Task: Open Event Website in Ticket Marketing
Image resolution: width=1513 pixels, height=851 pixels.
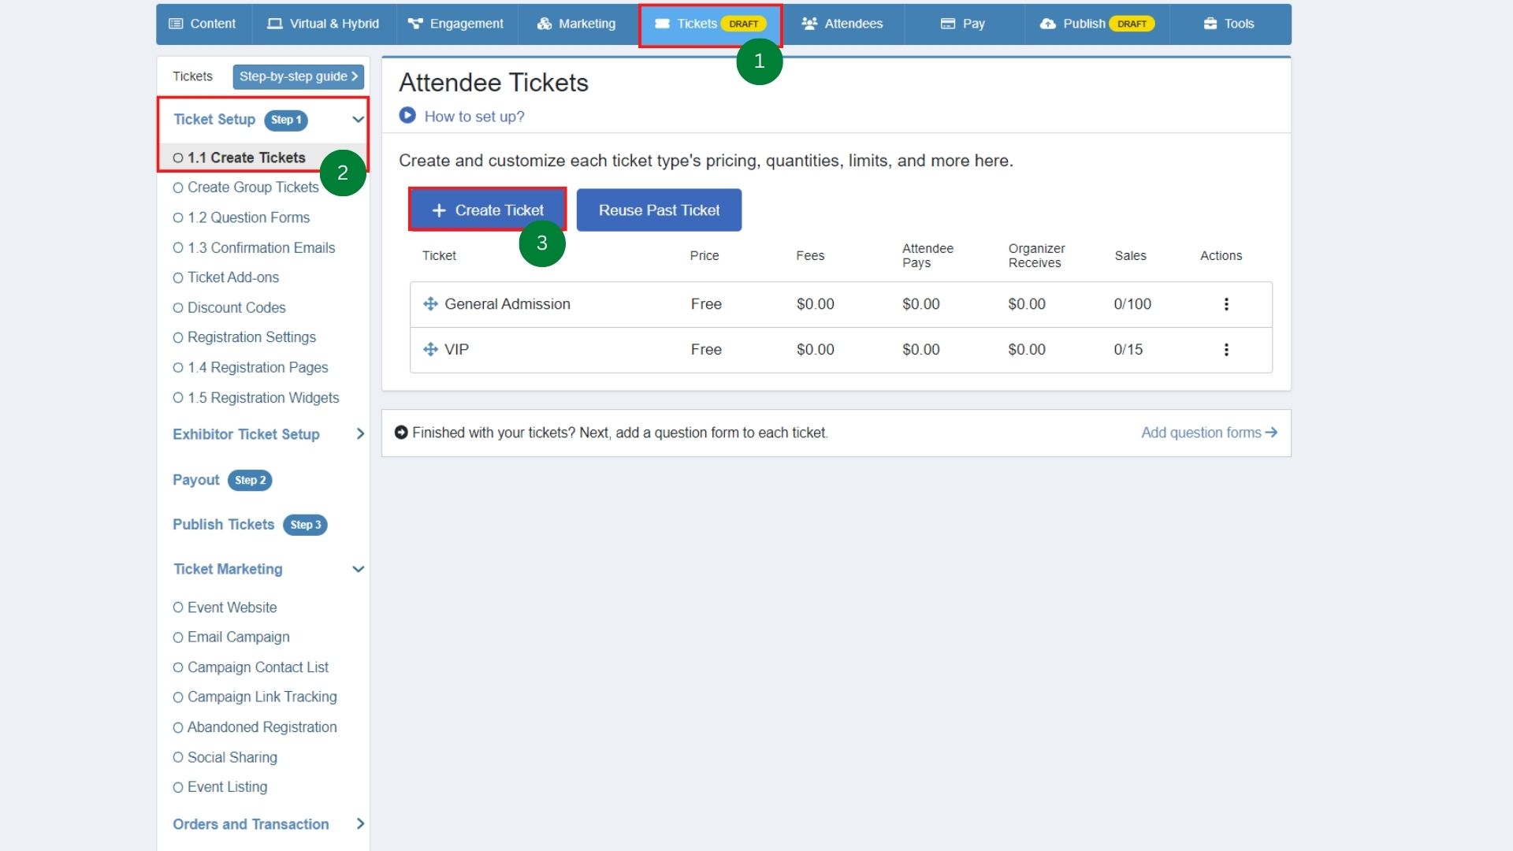Action: click(225, 608)
